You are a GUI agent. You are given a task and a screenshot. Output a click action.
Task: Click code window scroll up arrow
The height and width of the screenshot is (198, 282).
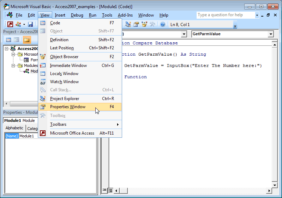(x=275, y=45)
